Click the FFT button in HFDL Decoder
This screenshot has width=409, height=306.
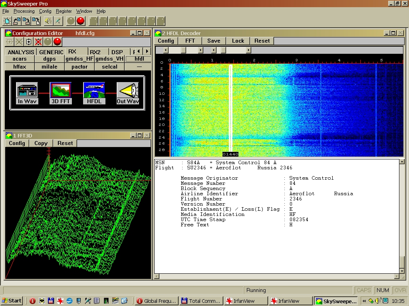tap(190, 41)
